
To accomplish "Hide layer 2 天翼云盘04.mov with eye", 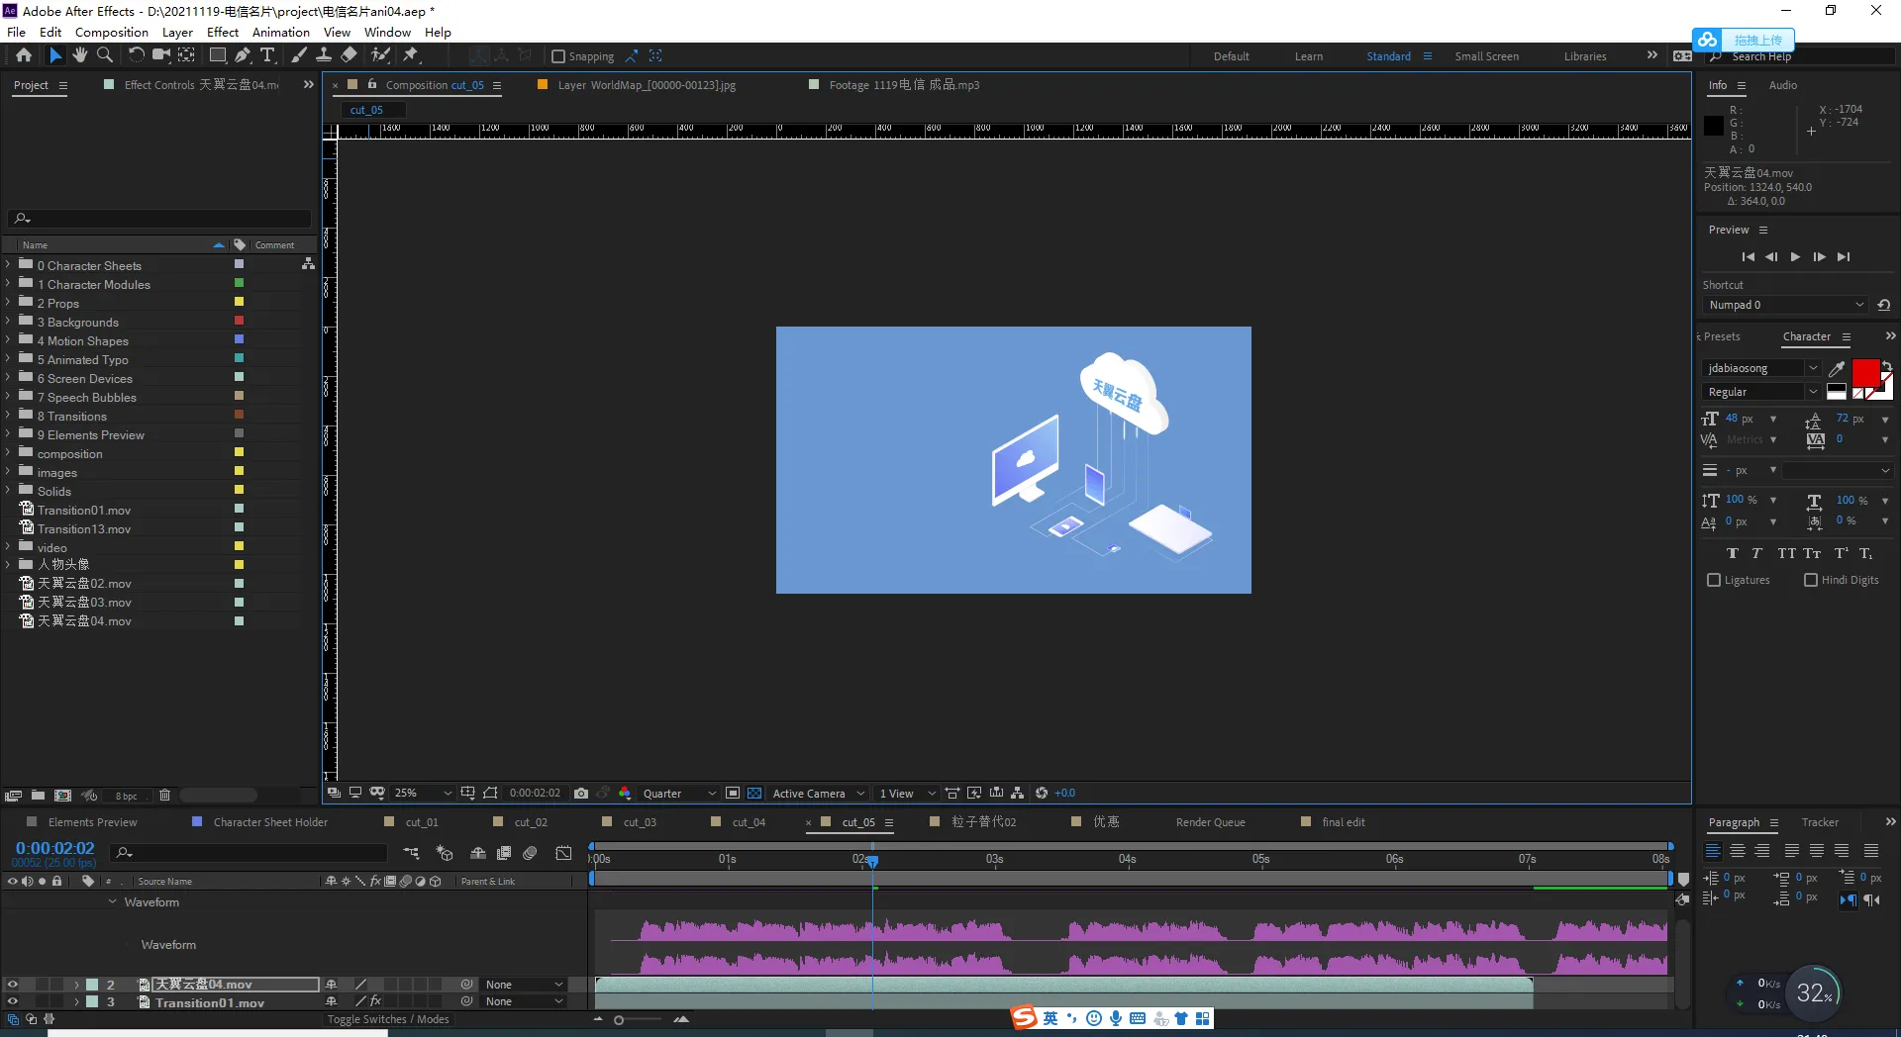I will [12, 985].
